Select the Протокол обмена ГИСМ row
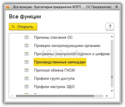Screen dimensions: 125x107 coord(54,70)
